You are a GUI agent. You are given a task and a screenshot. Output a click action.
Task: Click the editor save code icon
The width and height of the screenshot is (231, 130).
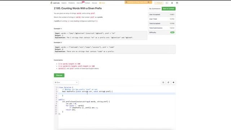tap(163, 82)
